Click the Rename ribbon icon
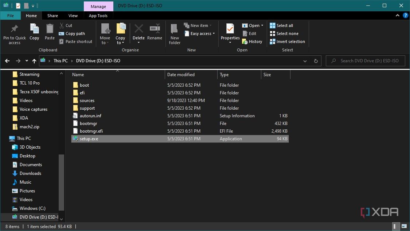This screenshot has height=231, width=410. click(155, 28)
